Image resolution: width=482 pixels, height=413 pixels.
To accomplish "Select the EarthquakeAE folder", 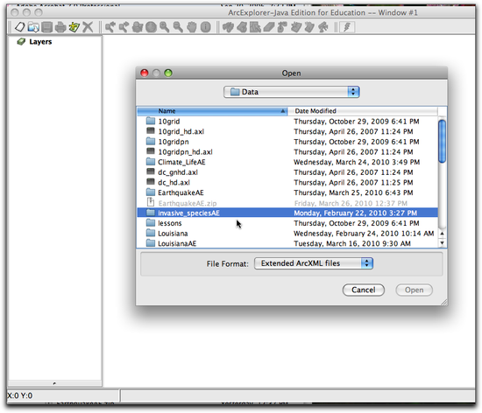I will click(x=287, y=192).
